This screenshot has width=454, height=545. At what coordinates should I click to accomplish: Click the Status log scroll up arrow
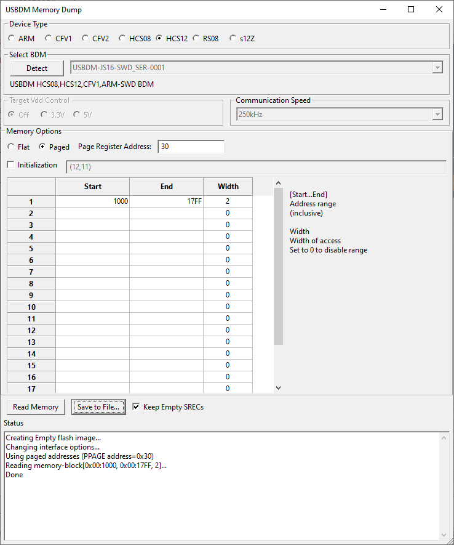coord(444,438)
